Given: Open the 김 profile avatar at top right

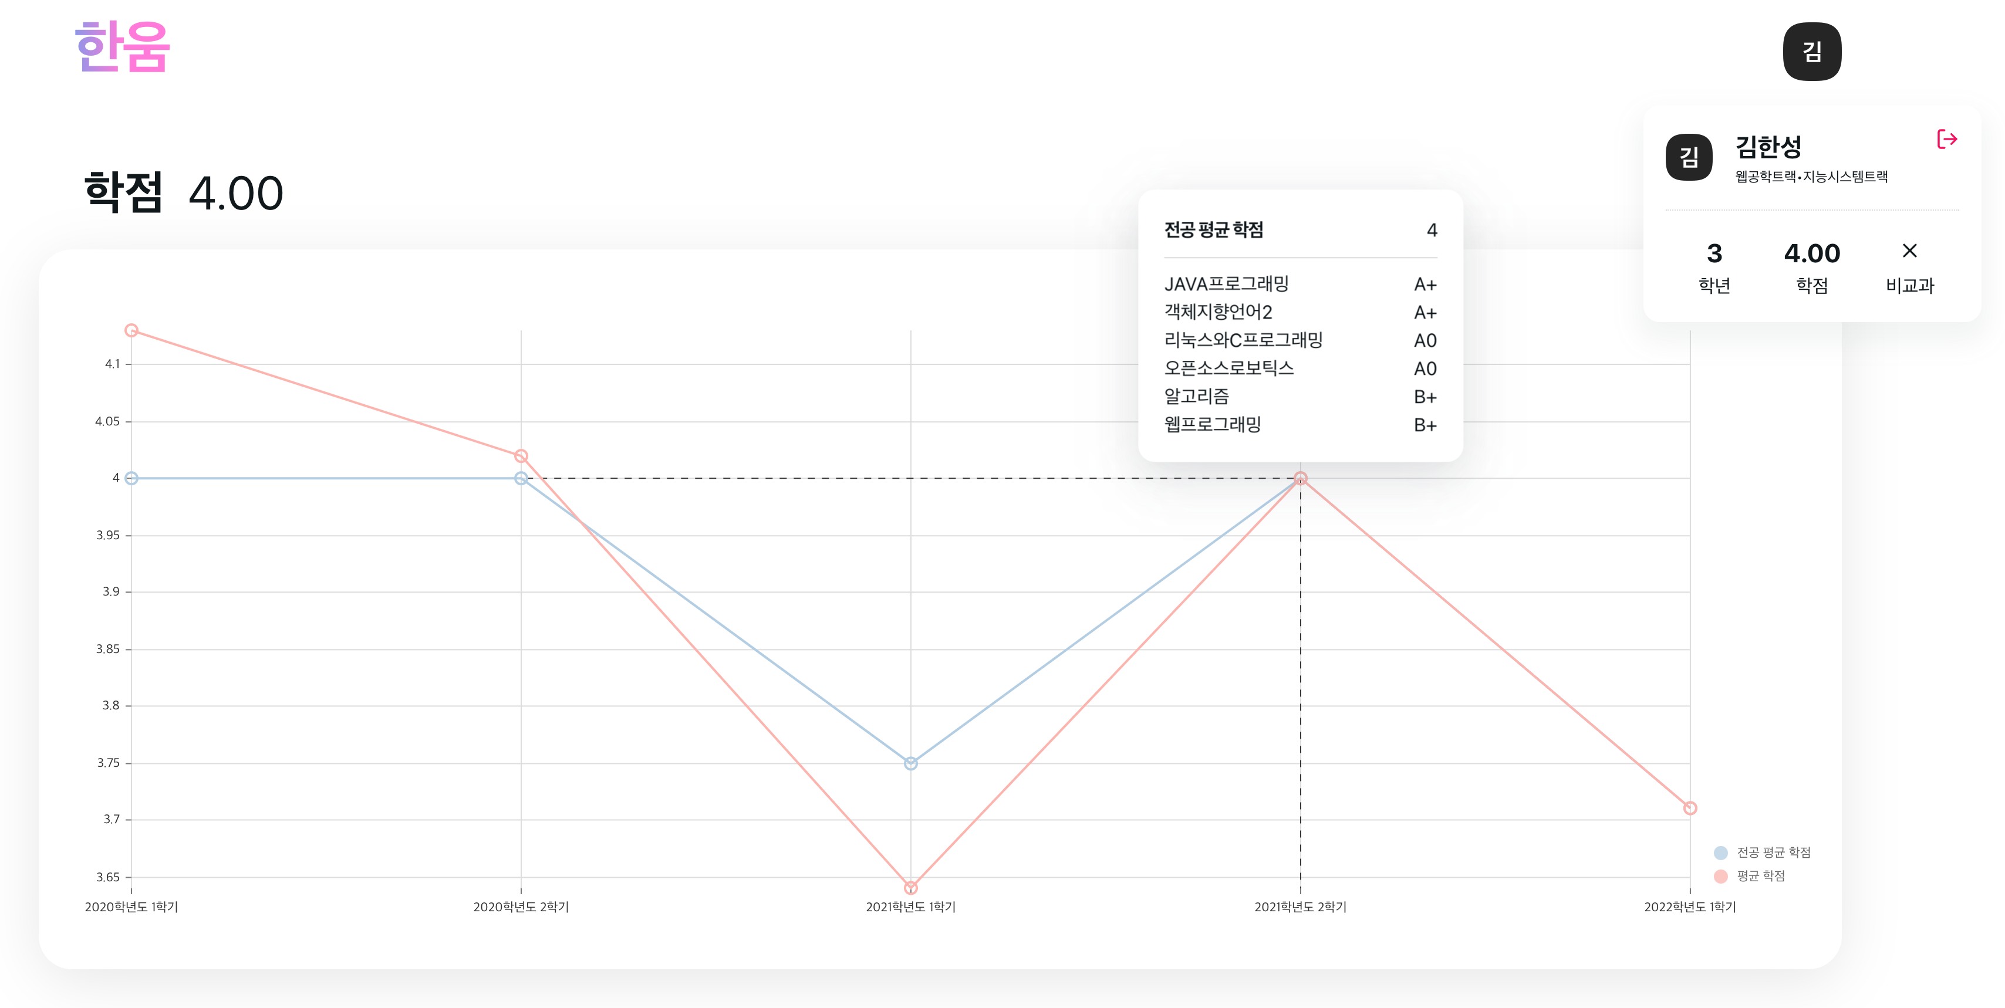Looking at the screenshot, I should pos(1812,51).
